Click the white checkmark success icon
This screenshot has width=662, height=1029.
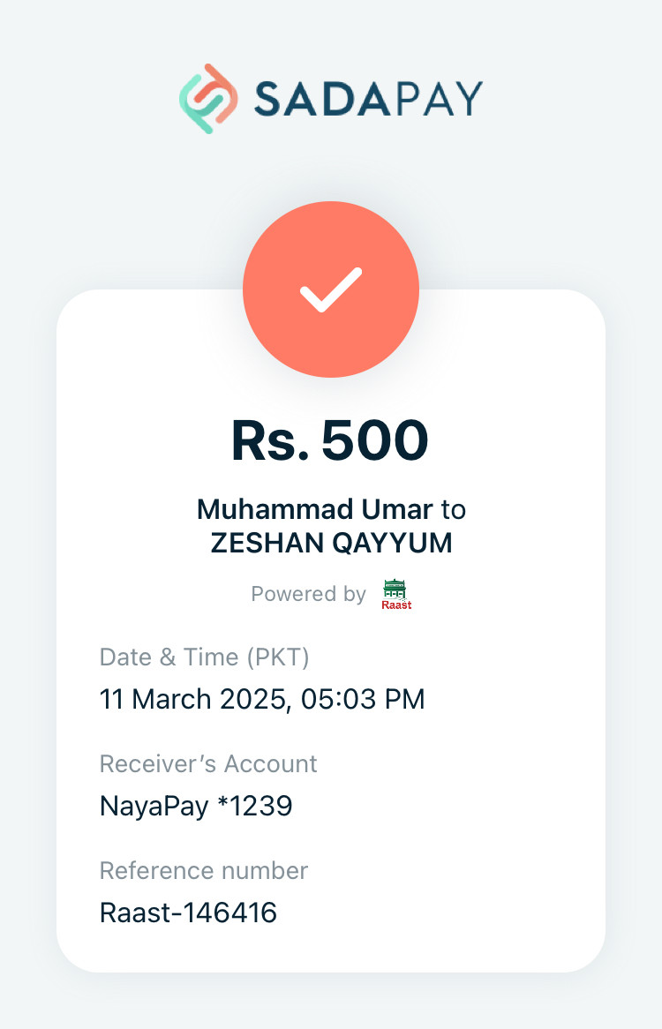(330, 289)
